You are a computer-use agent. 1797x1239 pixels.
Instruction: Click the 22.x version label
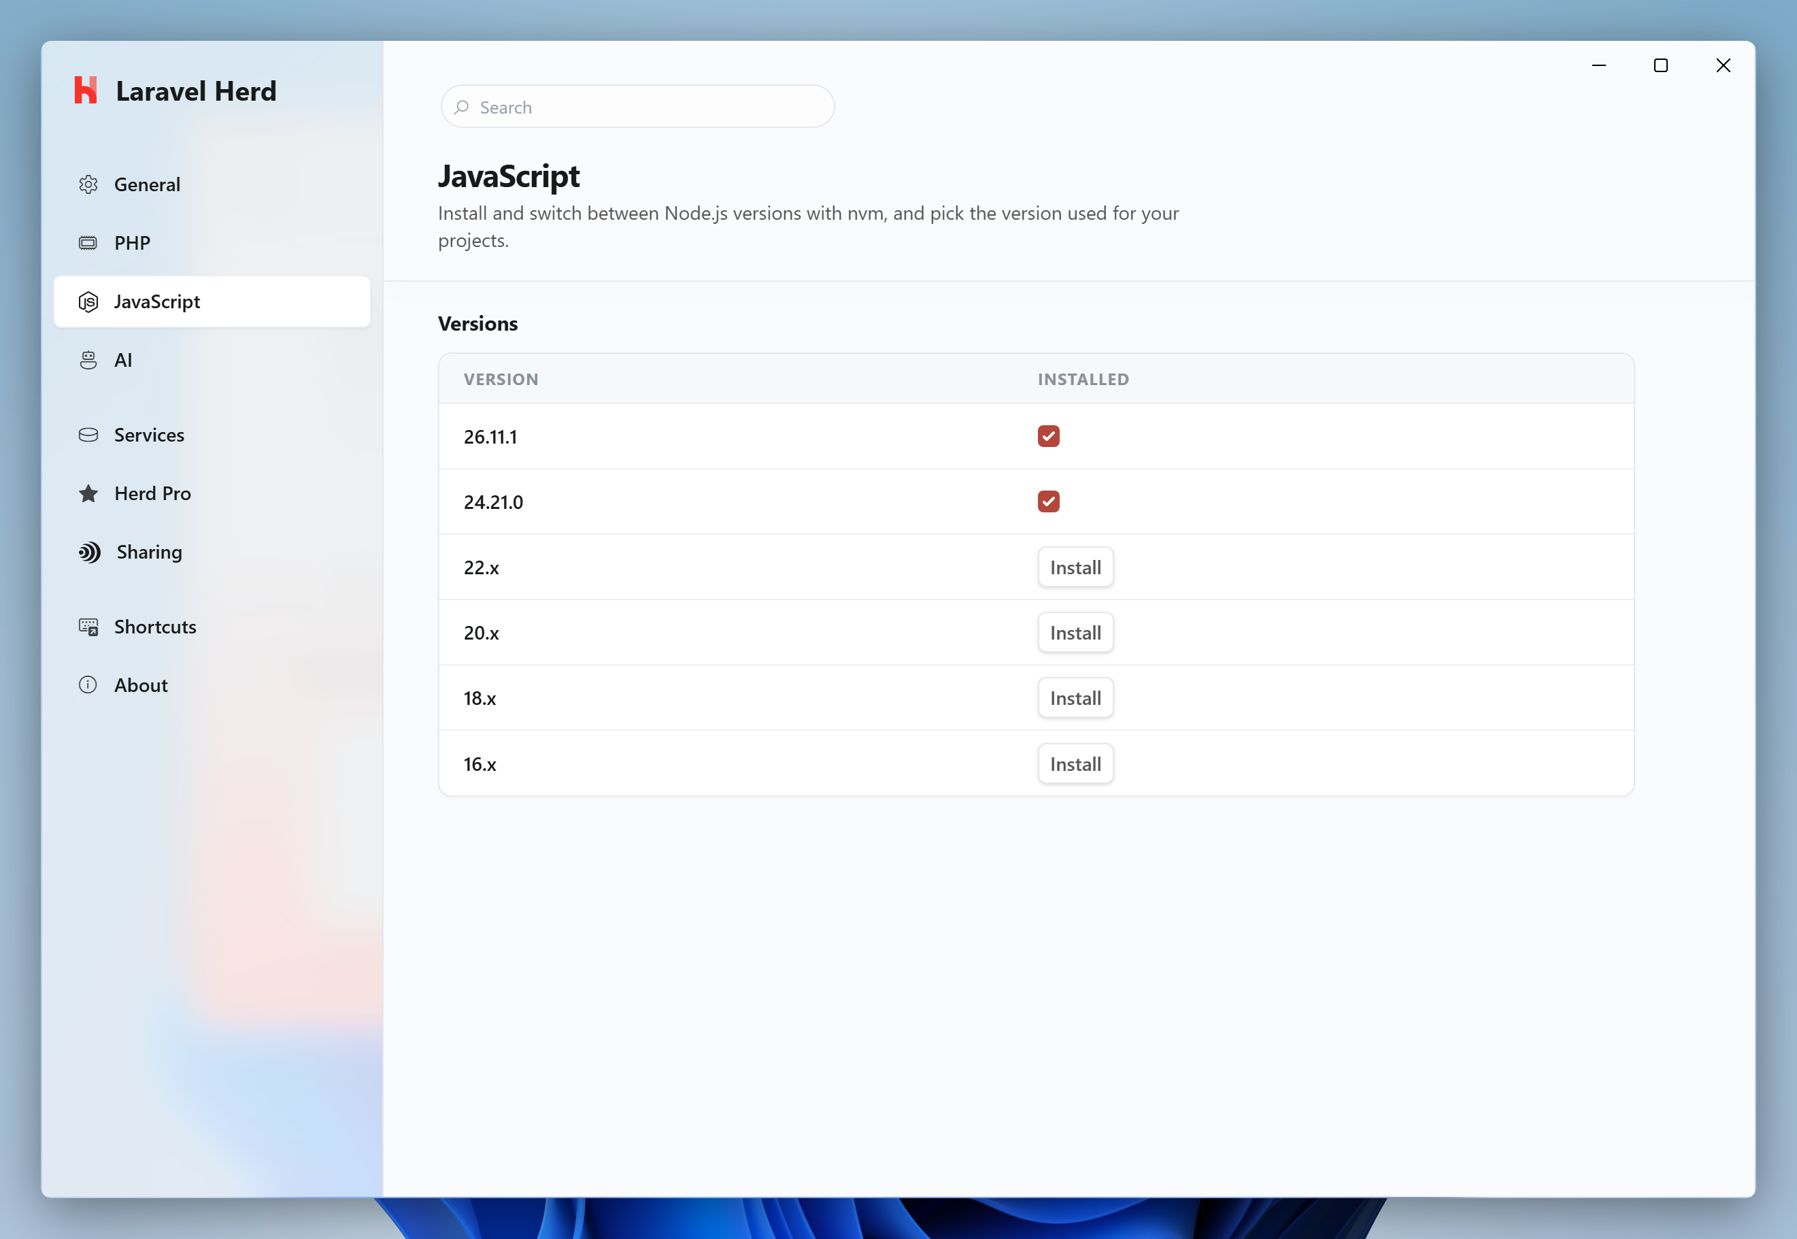click(x=481, y=567)
